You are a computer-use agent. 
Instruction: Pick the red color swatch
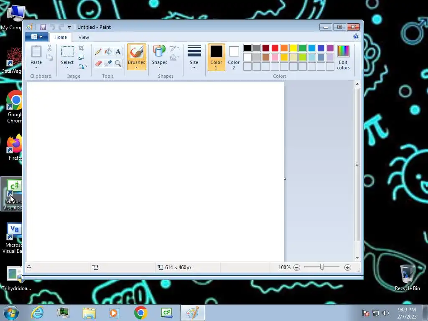pyautogui.click(x=275, y=48)
